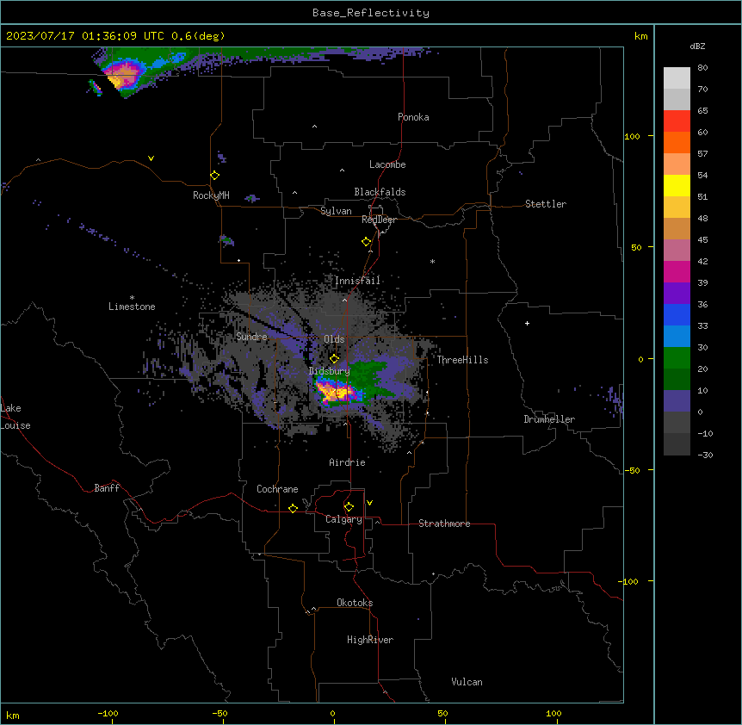Viewport: 742px width, 725px height.
Task: Click the HighRiver label
Action: point(370,640)
